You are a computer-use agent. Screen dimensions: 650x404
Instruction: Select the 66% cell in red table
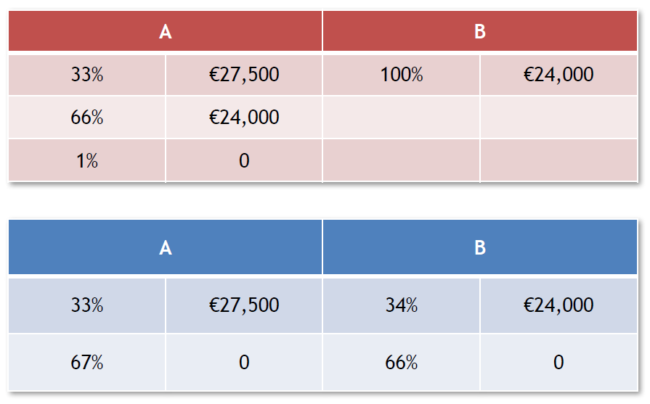[x=86, y=118]
